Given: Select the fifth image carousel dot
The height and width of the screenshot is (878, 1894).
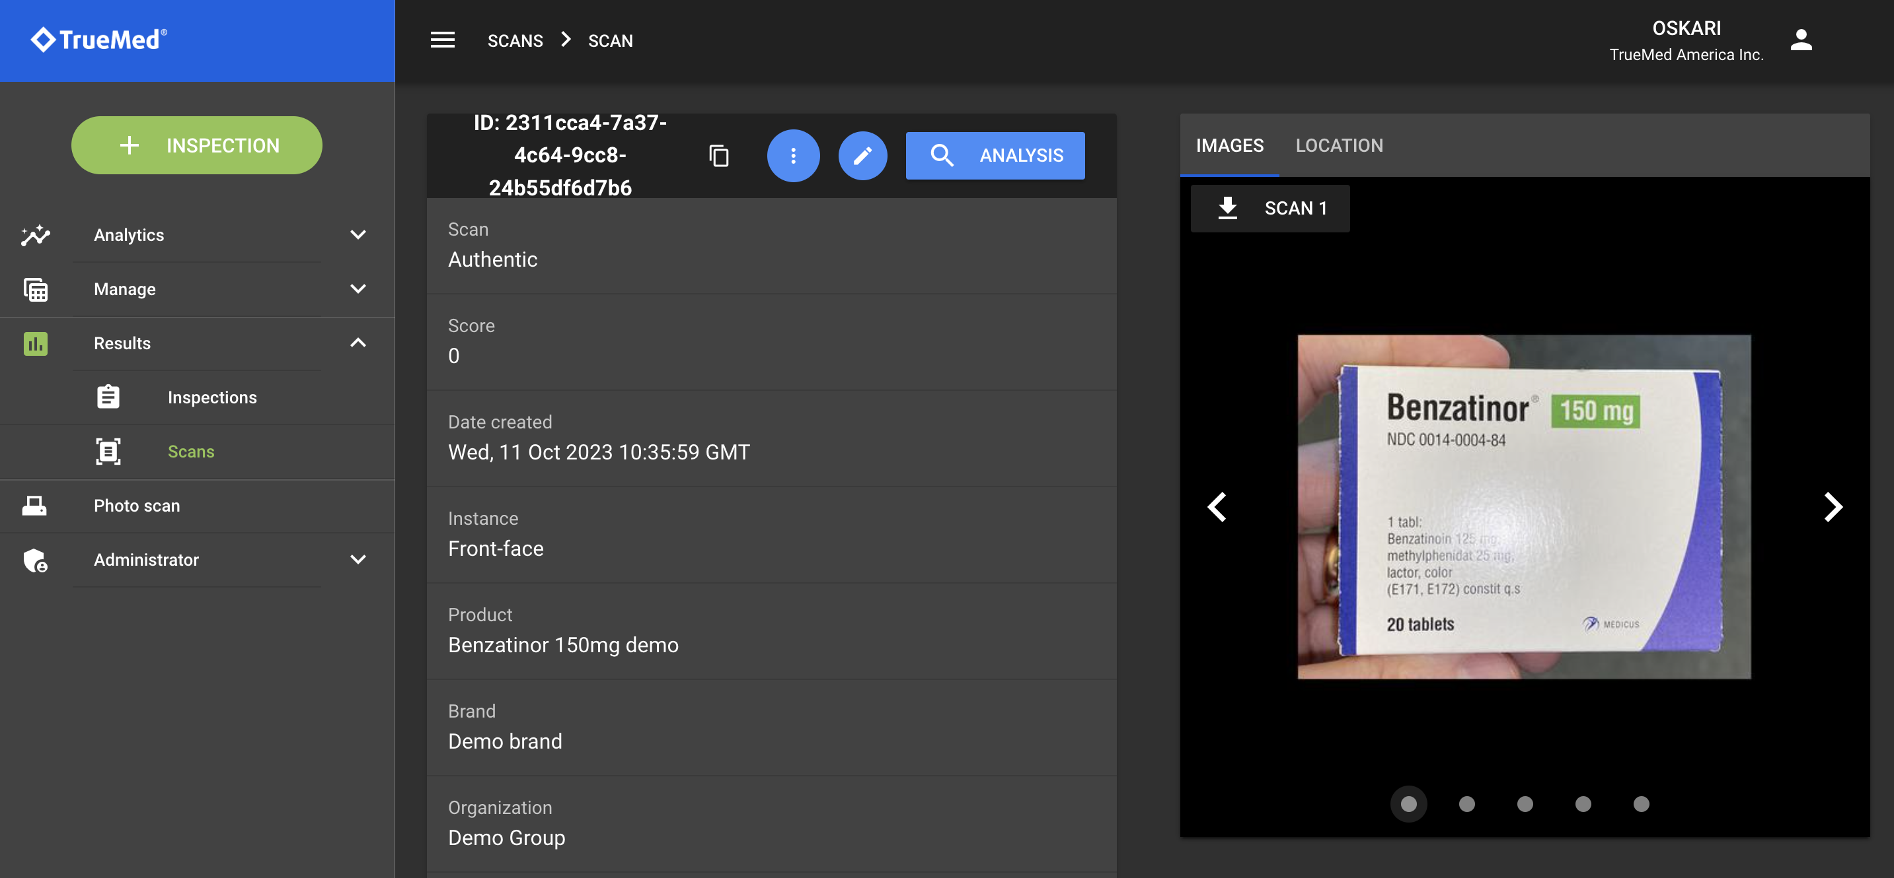Looking at the screenshot, I should (x=1641, y=804).
